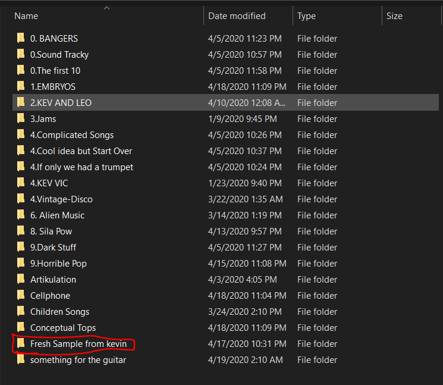The image size is (443, 385).
Task: Select "4.Complicated Songs" folder name
Action: click(x=72, y=135)
